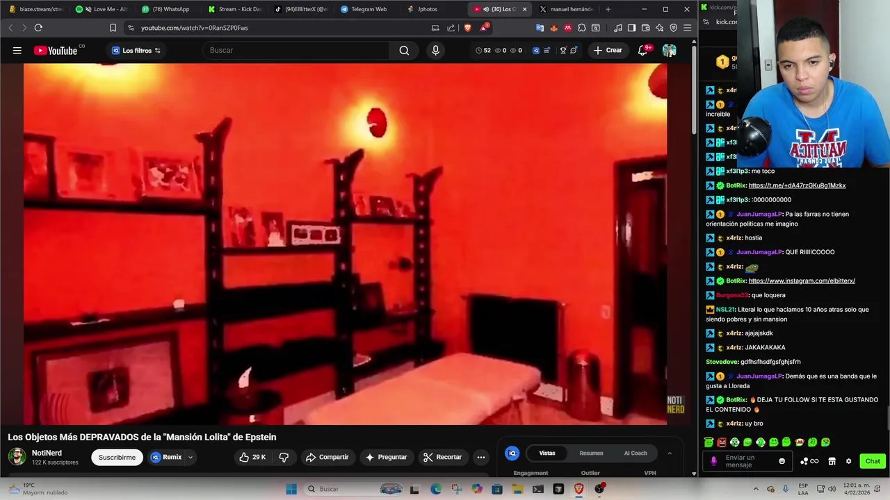Share this page with the address bar share icon
890x500 pixels.
tap(451, 28)
